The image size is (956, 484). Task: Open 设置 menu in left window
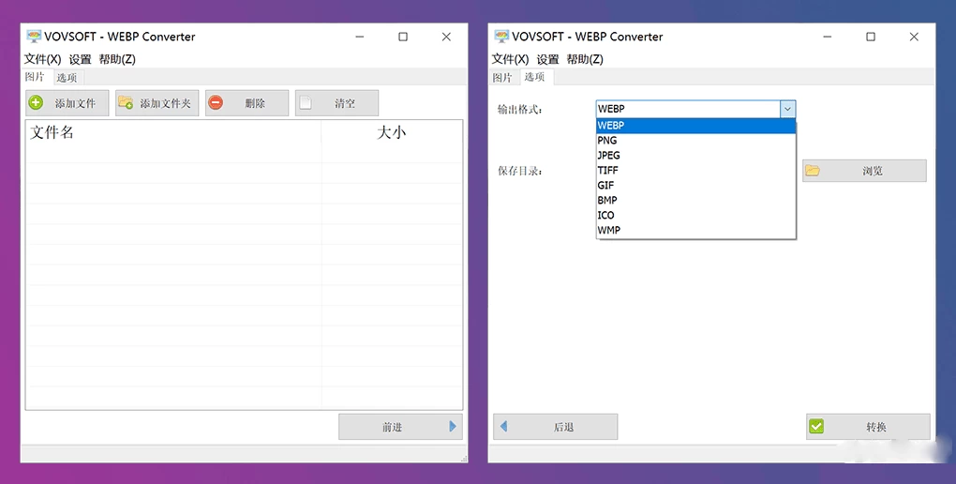(80, 59)
